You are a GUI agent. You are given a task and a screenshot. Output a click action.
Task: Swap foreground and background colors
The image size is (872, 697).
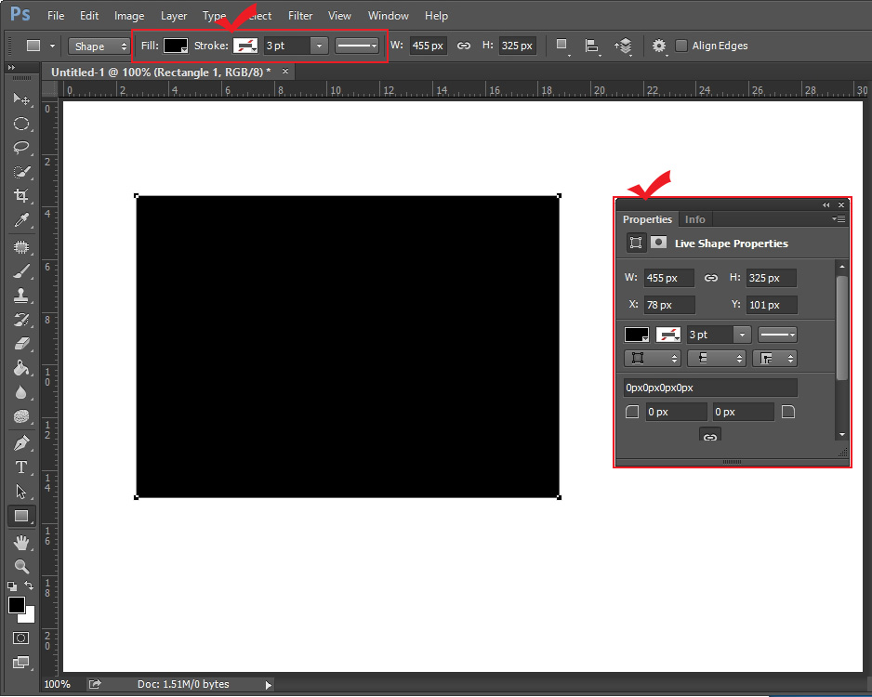coord(29,585)
